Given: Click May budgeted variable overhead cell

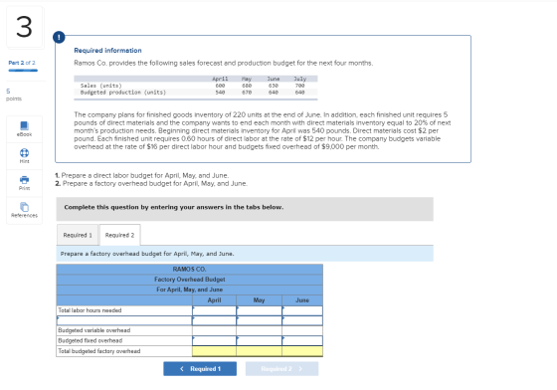Looking at the screenshot, I should point(259,330).
